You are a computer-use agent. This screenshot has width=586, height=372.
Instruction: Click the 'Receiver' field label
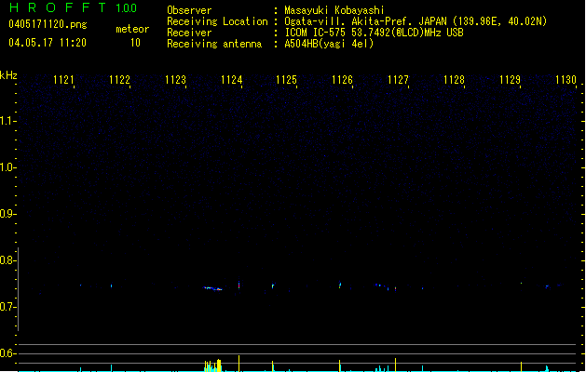coord(189,33)
